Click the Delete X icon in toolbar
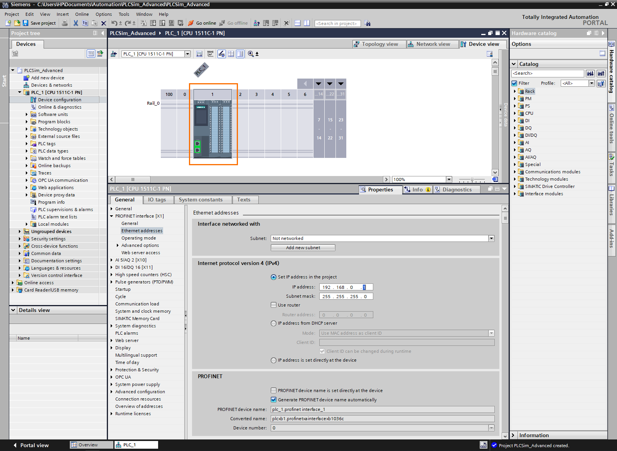This screenshot has height=451, width=617. (x=103, y=23)
